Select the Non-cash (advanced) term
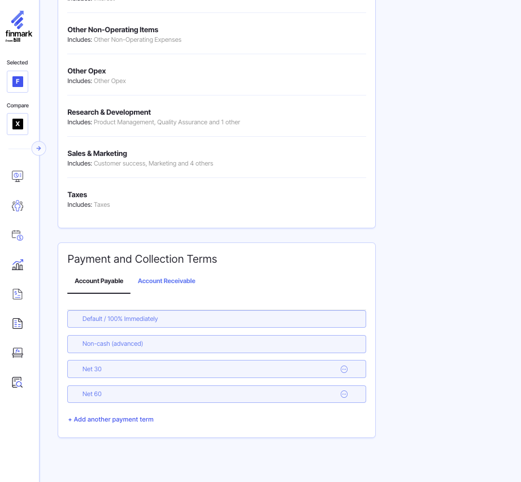The width and height of the screenshot is (521, 482). click(216, 344)
